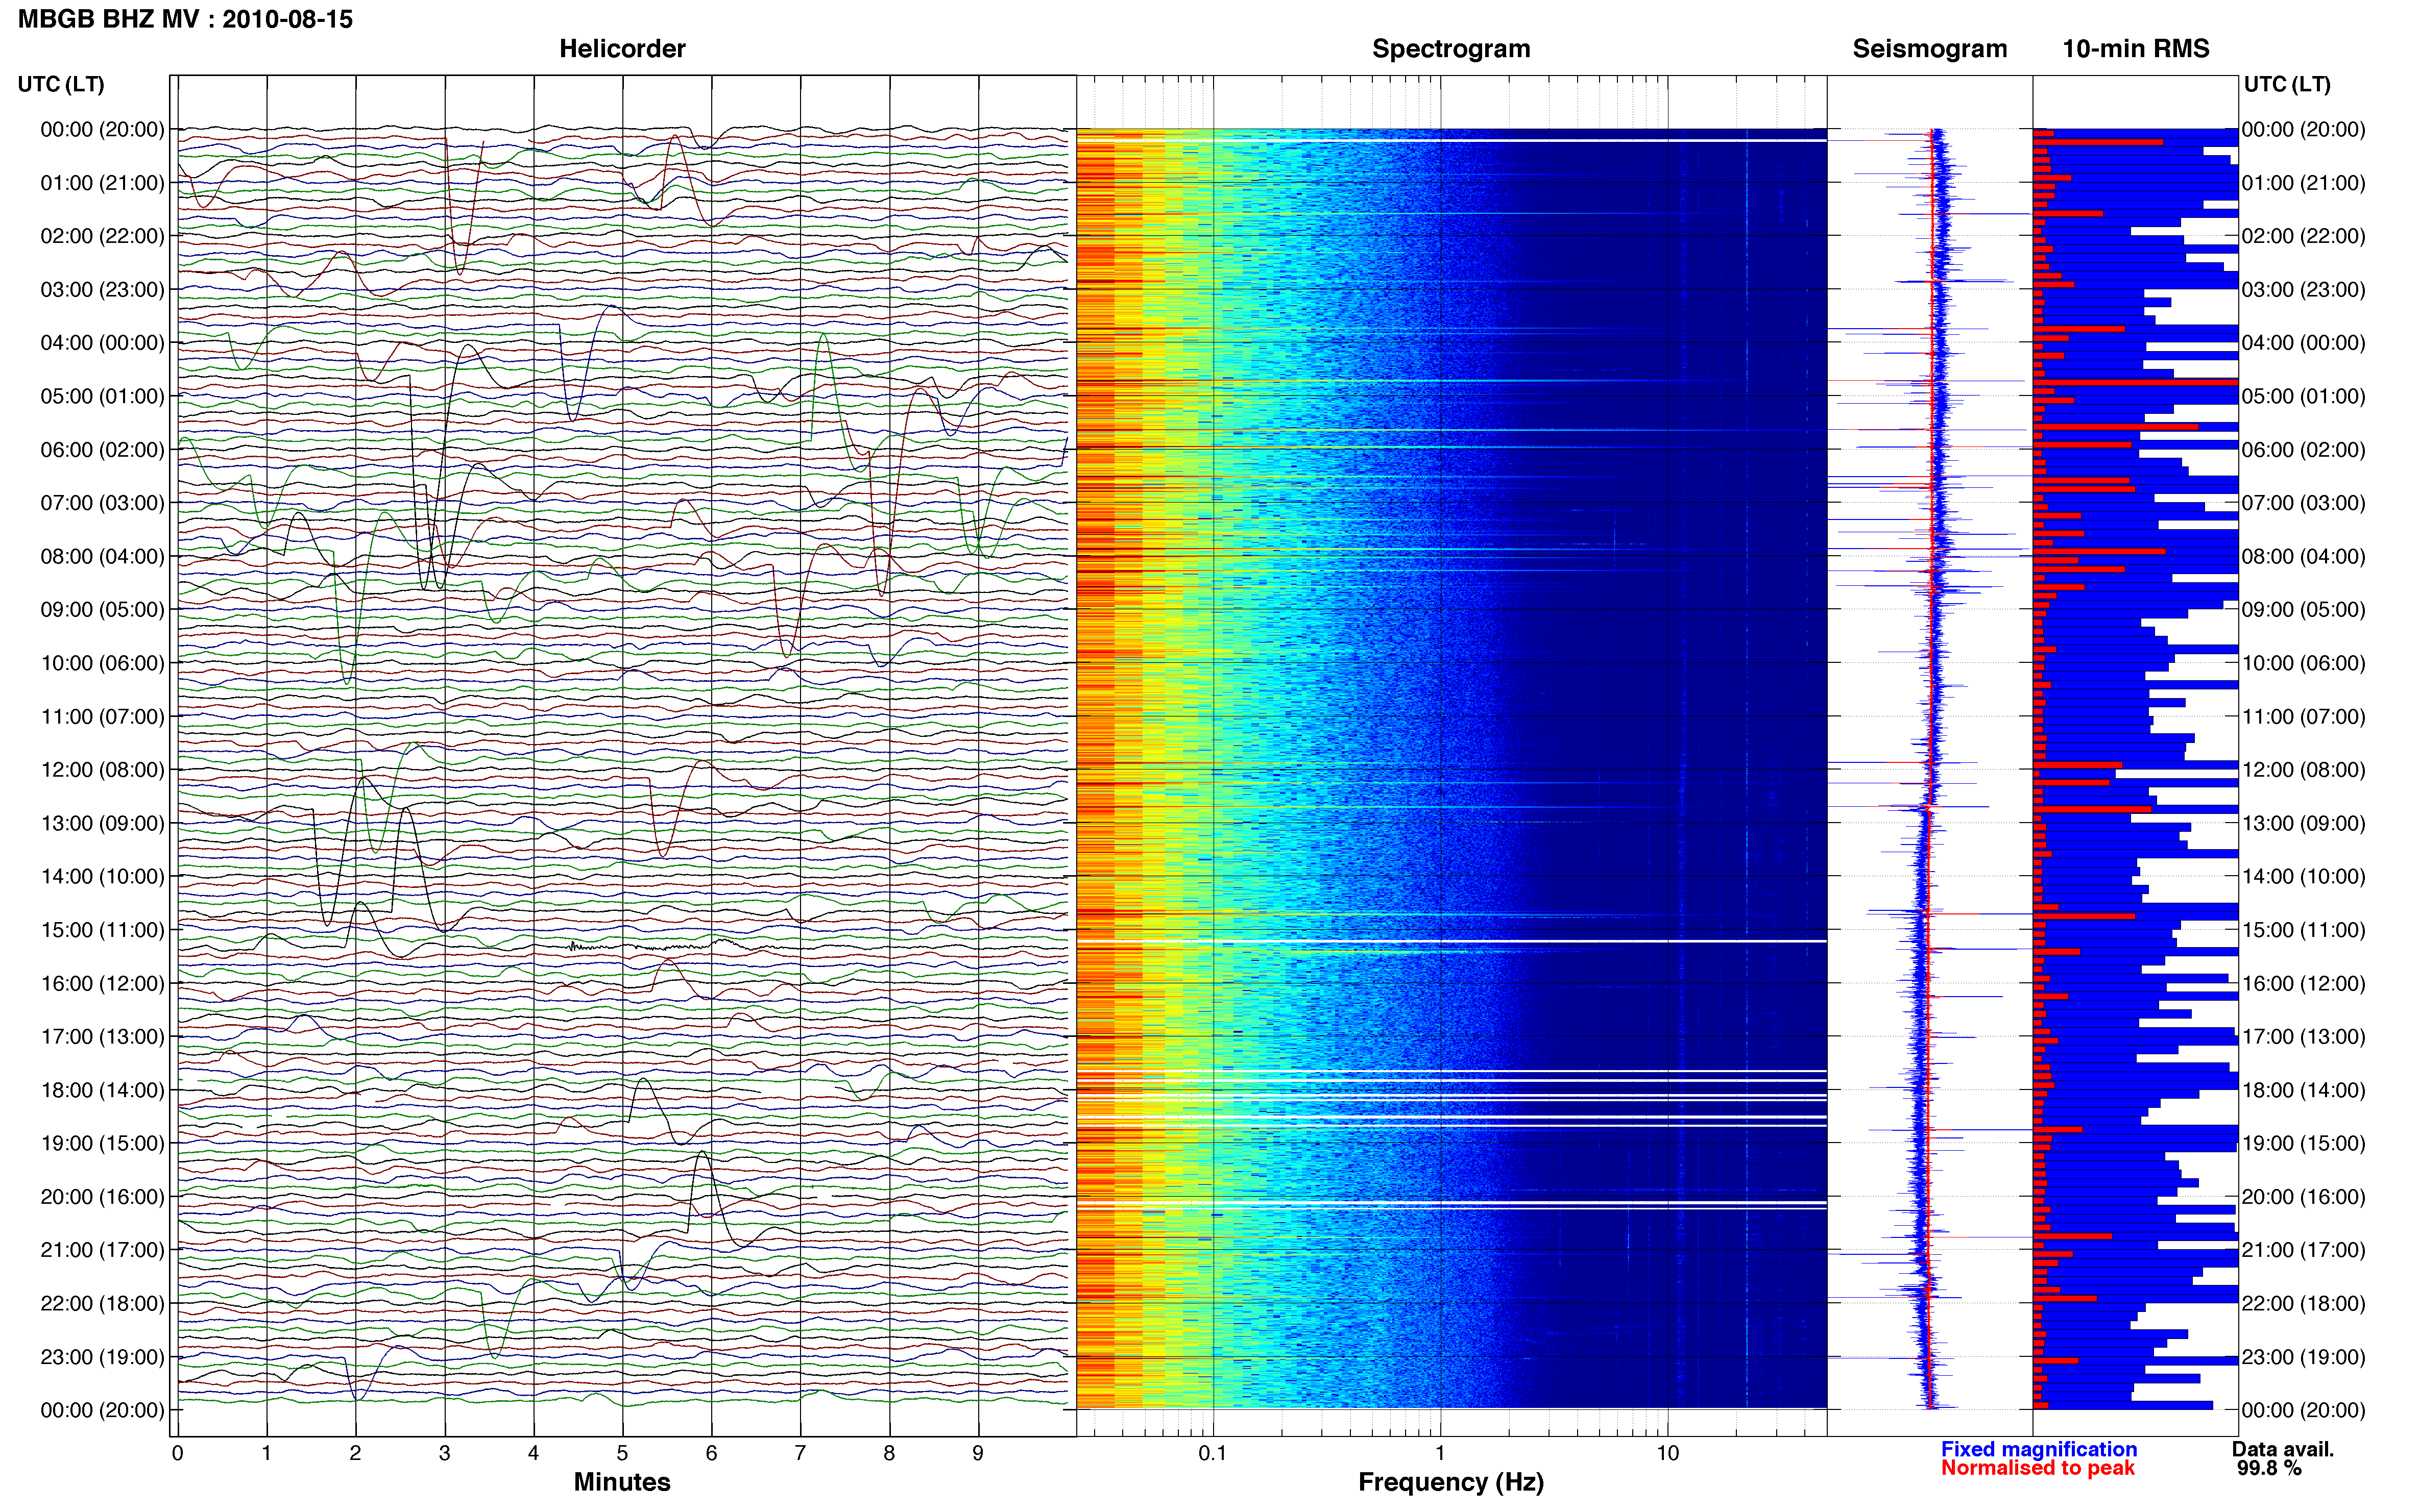Click minute tick label 3
The width and height of the screenshot is (2420, 1512).
pos(444,1453)
